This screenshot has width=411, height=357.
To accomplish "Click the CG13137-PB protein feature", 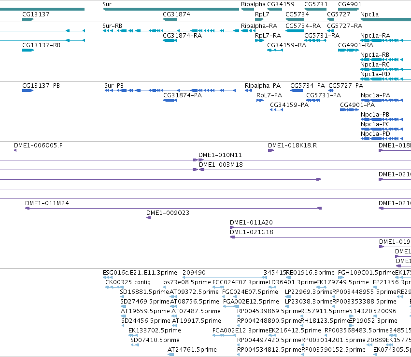I will [x=28, y=91].
